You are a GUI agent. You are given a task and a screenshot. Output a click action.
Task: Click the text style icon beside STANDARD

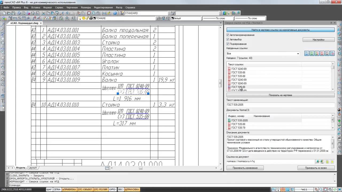point(122,13)
